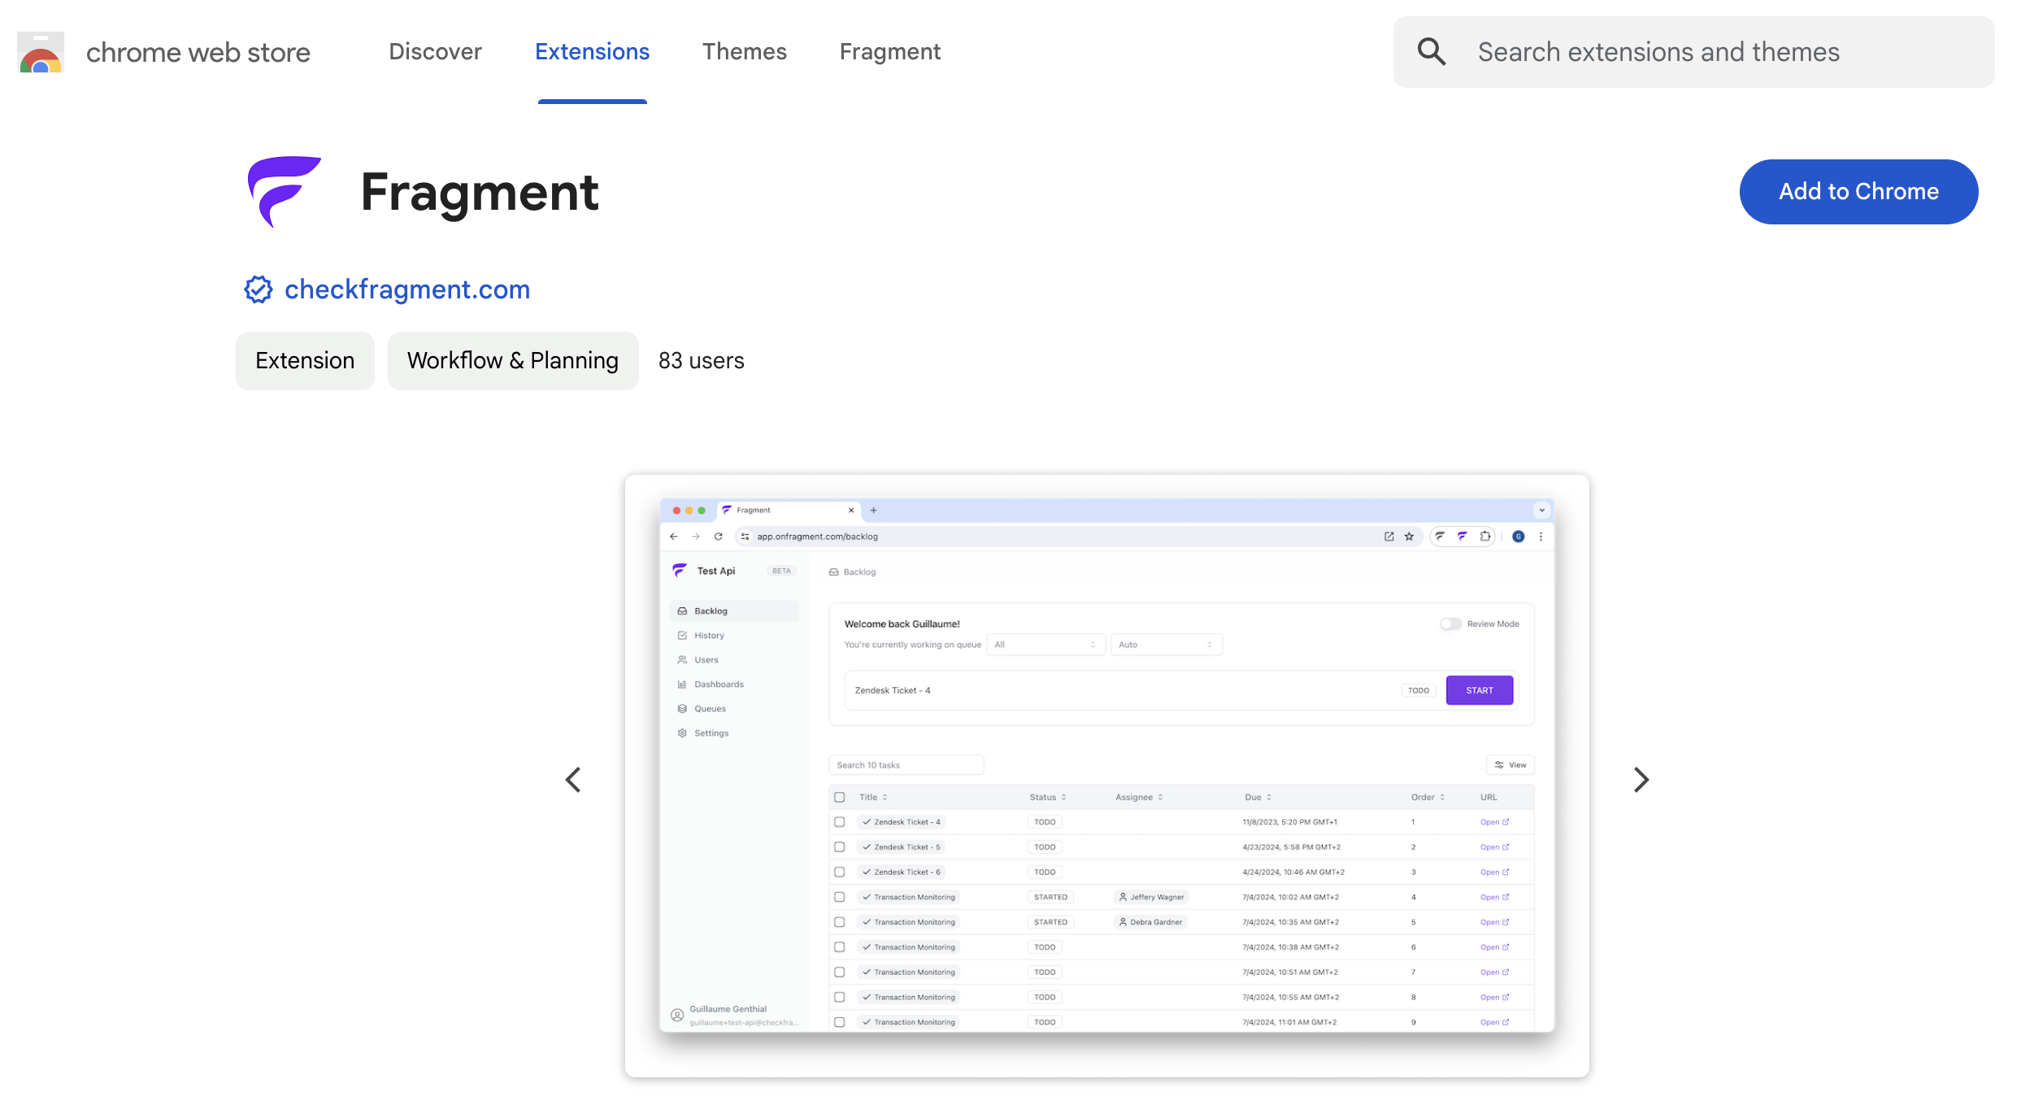Click the purple Fragment extension logo

(284, 192)
